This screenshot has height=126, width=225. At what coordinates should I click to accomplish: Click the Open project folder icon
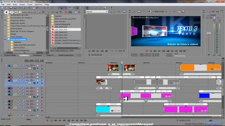tap(7, 8)
